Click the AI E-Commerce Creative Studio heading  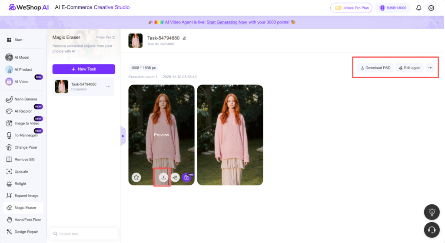[92, 7]
